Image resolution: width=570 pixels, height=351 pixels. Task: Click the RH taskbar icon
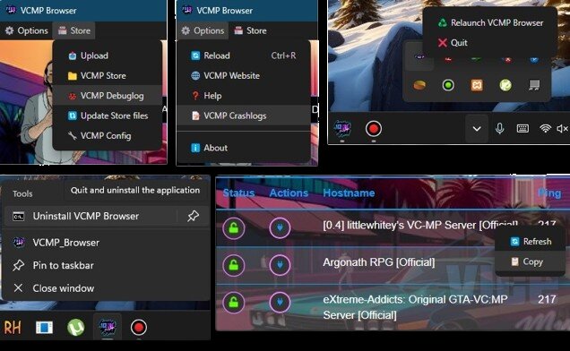click(13, 328)
